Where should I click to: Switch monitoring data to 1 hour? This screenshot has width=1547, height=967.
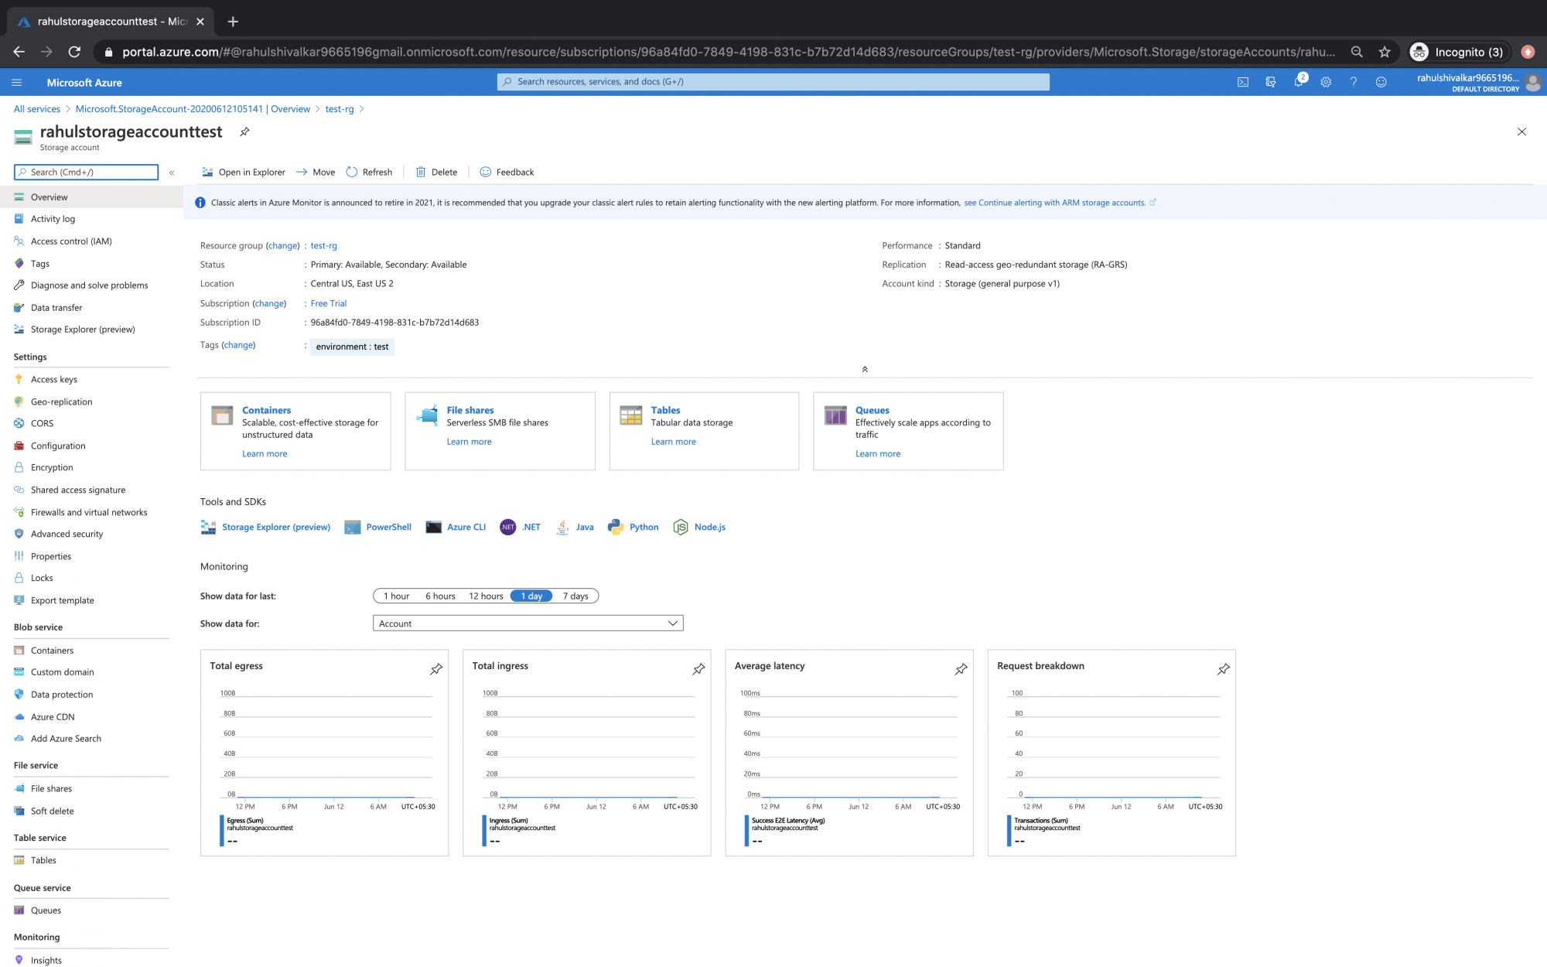coord(396,596)
